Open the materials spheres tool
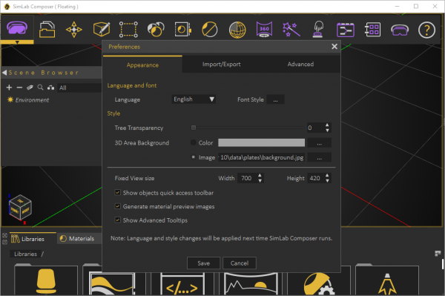445x296 pixels. (x=156, y=30)
